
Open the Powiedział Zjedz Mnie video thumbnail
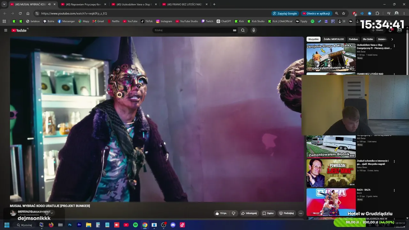(331, 173)
